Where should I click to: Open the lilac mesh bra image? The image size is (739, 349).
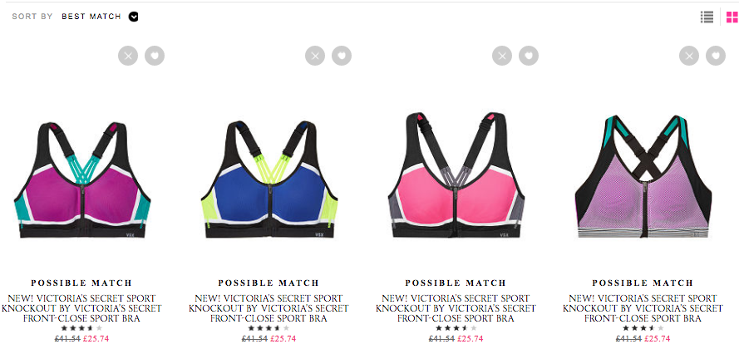pos(643,176)
